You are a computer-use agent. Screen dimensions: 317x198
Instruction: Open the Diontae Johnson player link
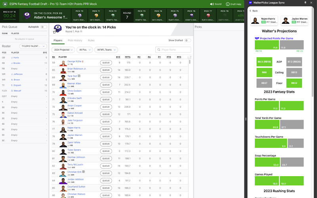click(x=76, y=157)
